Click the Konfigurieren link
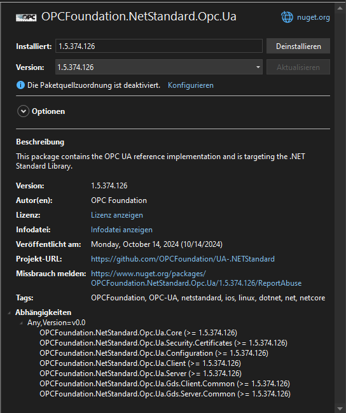Screen dimensions: 346x413 (x=191, y=85)
